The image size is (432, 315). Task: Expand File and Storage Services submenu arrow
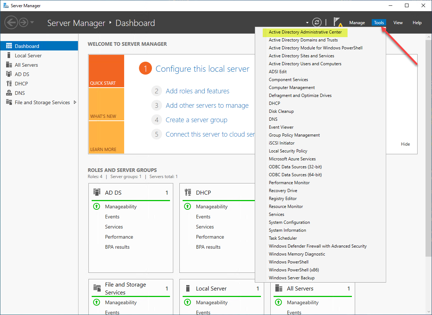pyautogui.click(x=75, y=102)
